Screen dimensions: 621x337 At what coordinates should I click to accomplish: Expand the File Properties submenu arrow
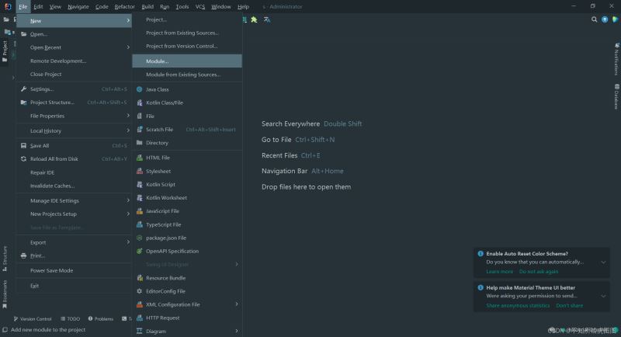(x=128, y=116)
